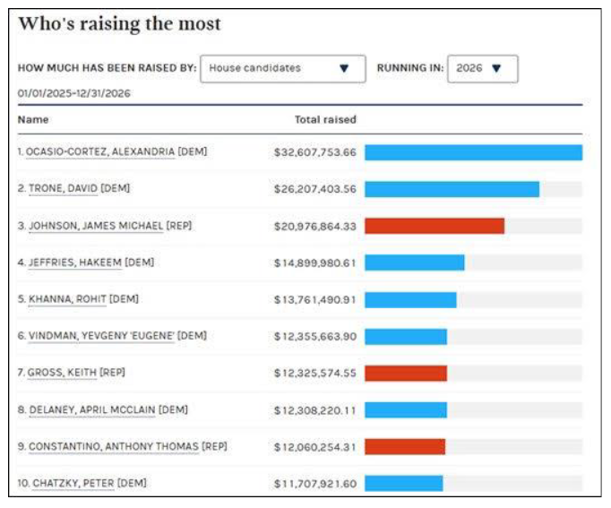Click the blue bar for Trone
Screen dimensions: 611x508
click(452, 189)
